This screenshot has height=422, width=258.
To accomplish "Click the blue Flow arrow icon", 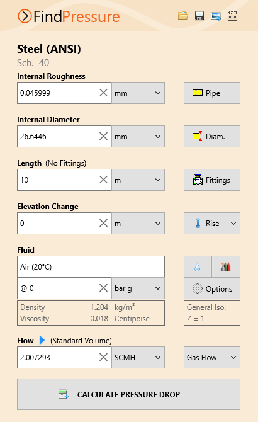I will pyautogui.click(x=42, y=340).
